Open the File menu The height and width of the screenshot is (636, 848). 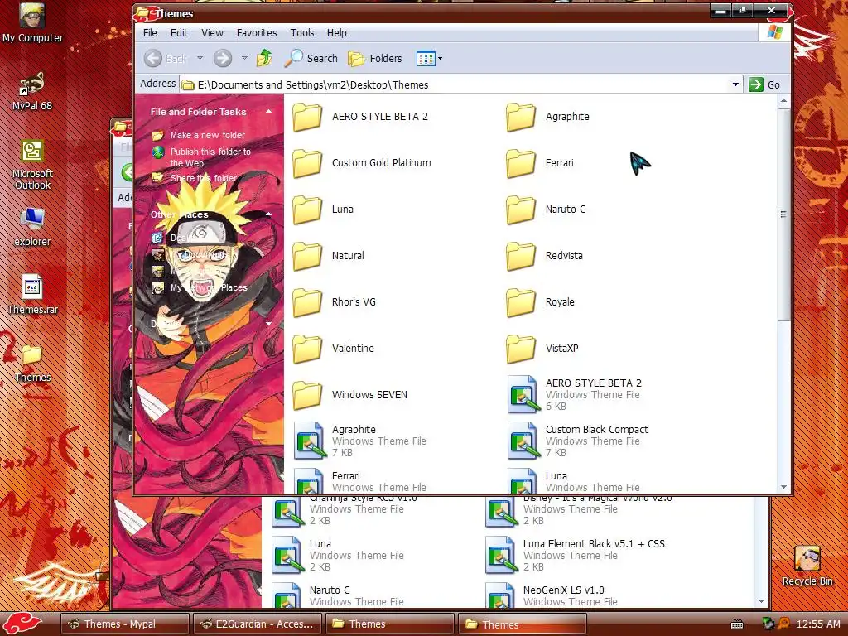150,33
